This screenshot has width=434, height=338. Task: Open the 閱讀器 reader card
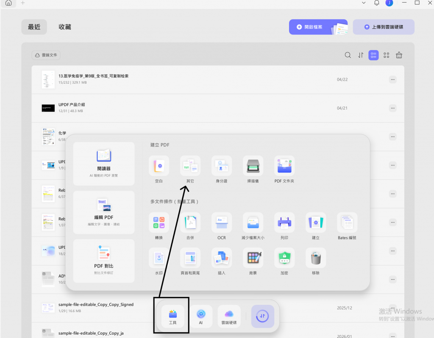coord(104,163)
